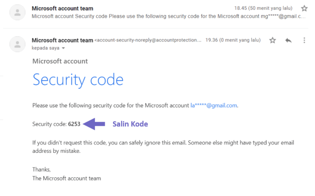Reply using the arrow icon
The height and width of the screenshot is (196, 315).
(x=288, y=40)
